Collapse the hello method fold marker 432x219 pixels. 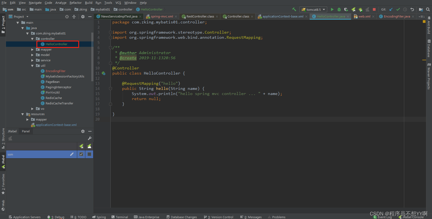point(110,89)
